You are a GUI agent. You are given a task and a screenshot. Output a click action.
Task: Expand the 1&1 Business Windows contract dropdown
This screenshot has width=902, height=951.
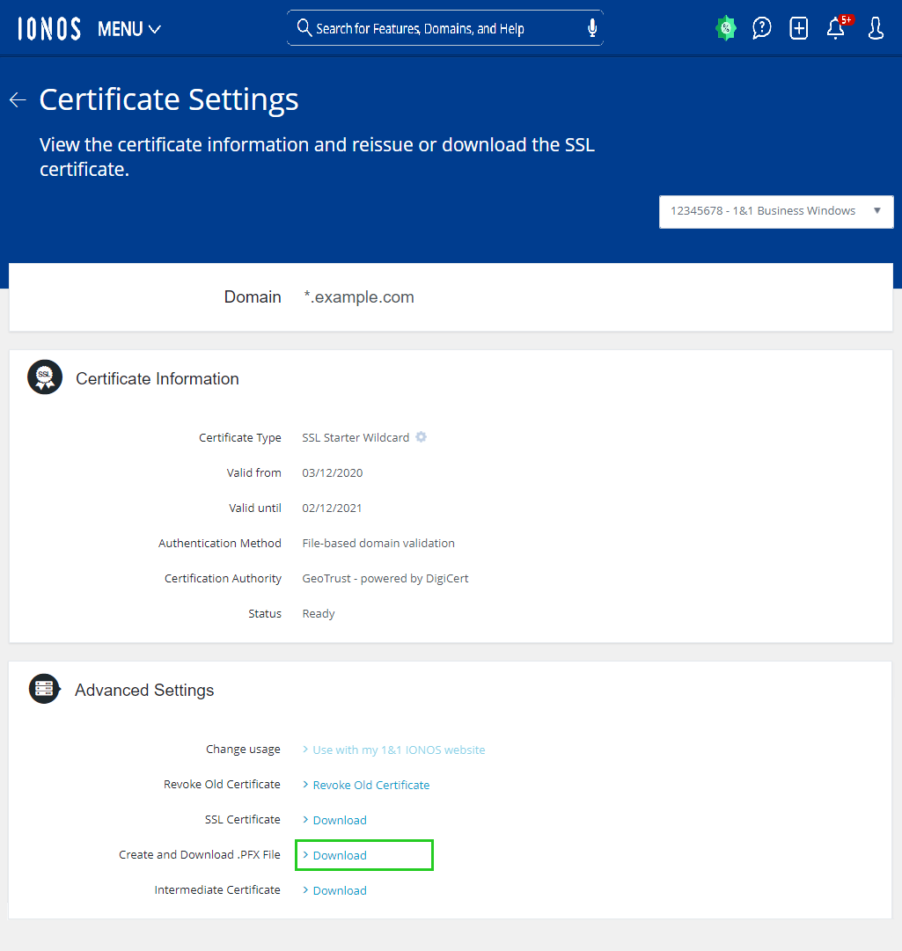click(x=775, y=211)
